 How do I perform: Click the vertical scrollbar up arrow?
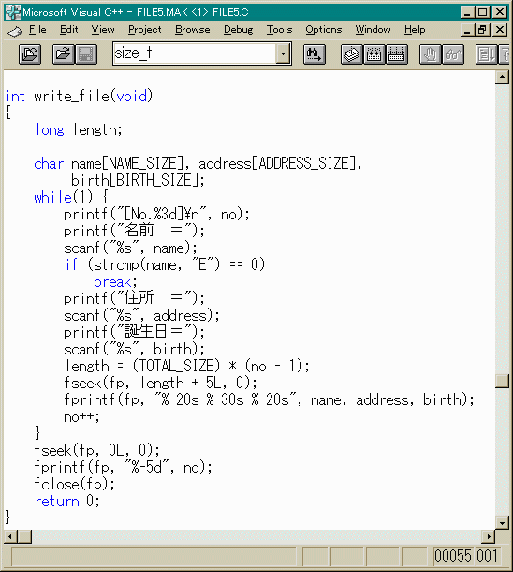502,77
